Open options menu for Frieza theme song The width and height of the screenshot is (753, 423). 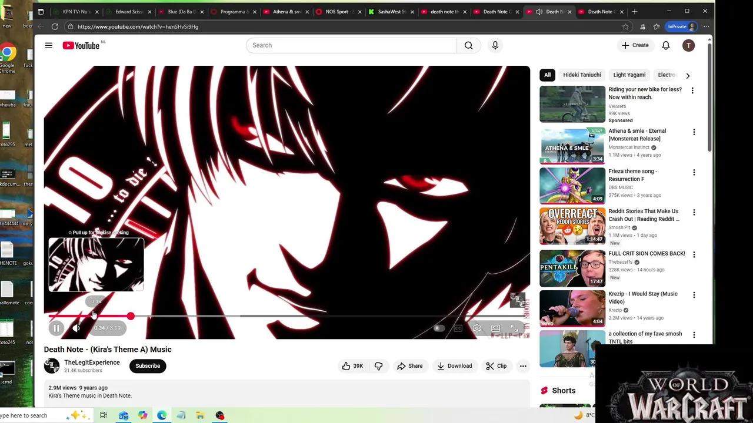694,172
